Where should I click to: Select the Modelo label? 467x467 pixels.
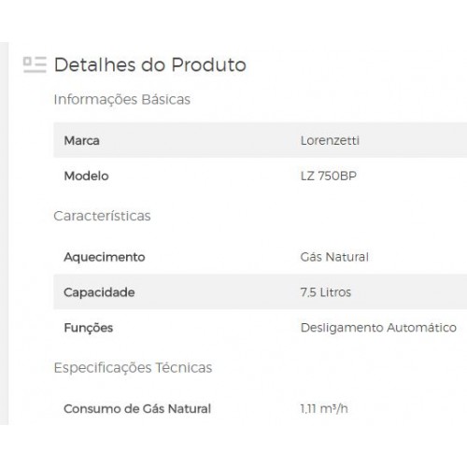[x=86, y=176]
